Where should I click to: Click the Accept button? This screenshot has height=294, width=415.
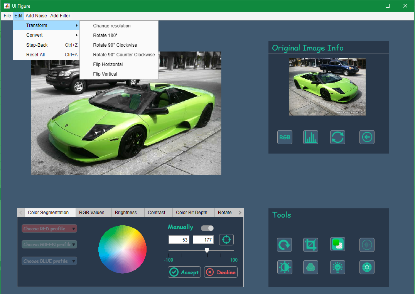point(184,272)
